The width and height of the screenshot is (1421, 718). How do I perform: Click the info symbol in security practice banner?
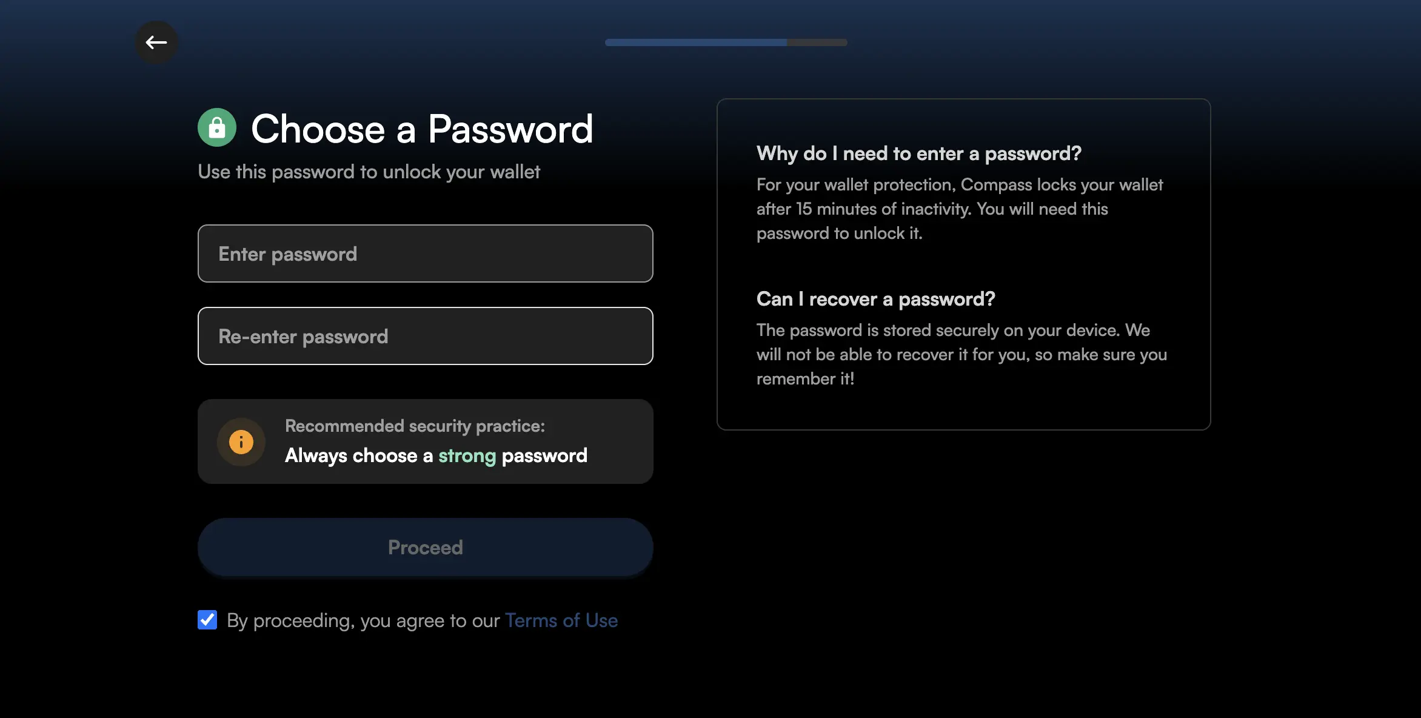(241, 442)
